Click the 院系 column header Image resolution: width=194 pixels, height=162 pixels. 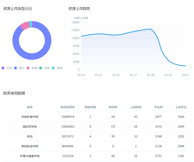click(30, 107)
